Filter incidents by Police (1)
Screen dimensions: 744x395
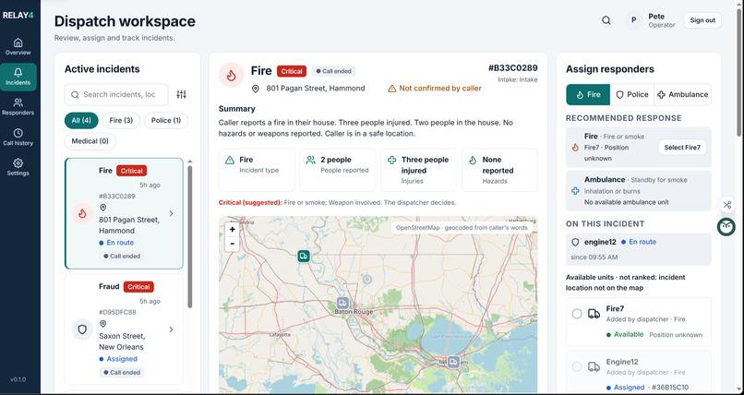(166, 121)
